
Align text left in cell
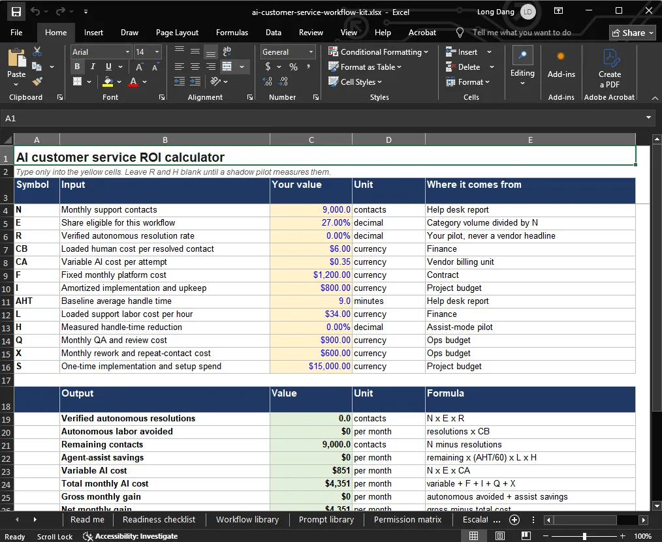click(180, 67)
